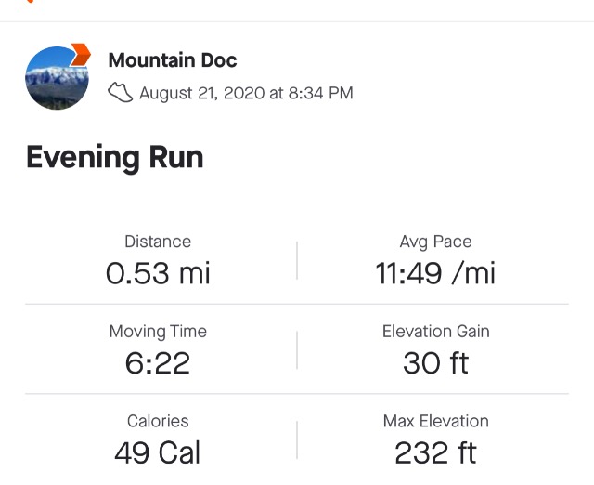This screenshot has height=485, width=594.
Task: Click the Calories stat label
Action: click(158, 422)
